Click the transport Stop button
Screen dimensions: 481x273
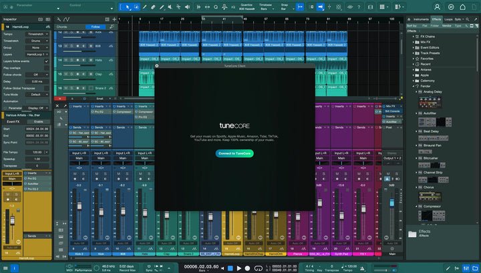(230, 268)
